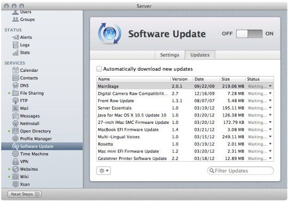The image size is (288, 201).
Task: Select the Time Machine icon
Action: [x=15, y=154]
